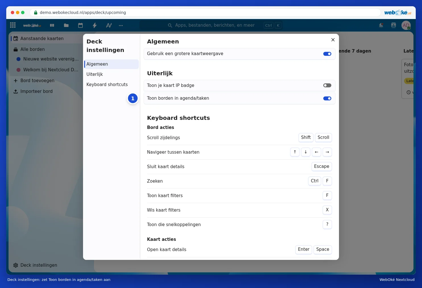Switch off Toon borden in agenda/taken
Image resolution: width=422 pixels, height=288 pixels.
(x=327, y=98)
